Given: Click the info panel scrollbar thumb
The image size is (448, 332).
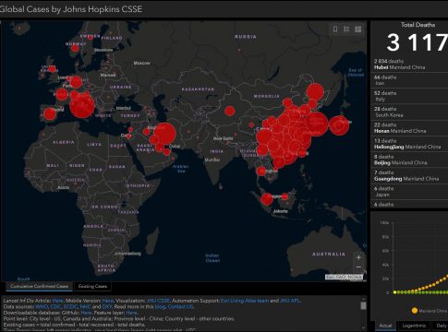Looking at the screenshot, I should click(x=363, y=305).
